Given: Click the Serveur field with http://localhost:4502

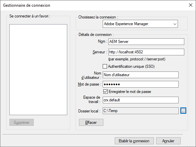Looking at the screenshot, I should [x=146, y=52].
